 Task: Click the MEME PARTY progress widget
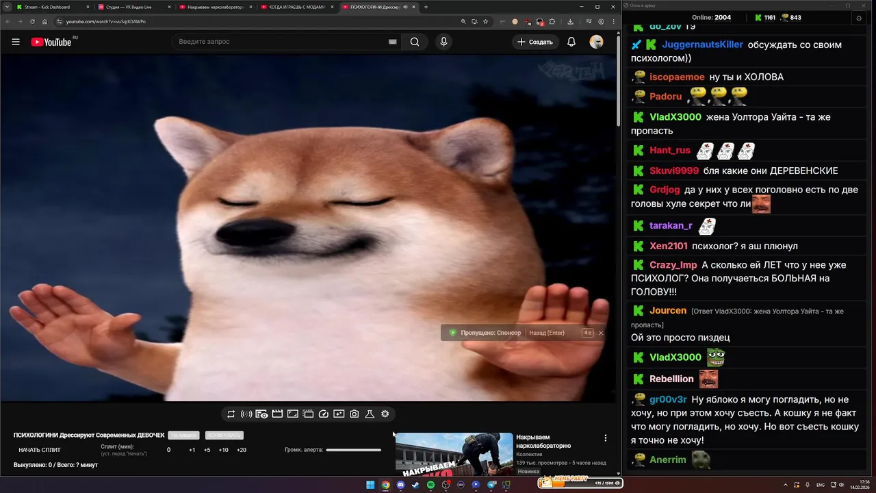580,482
